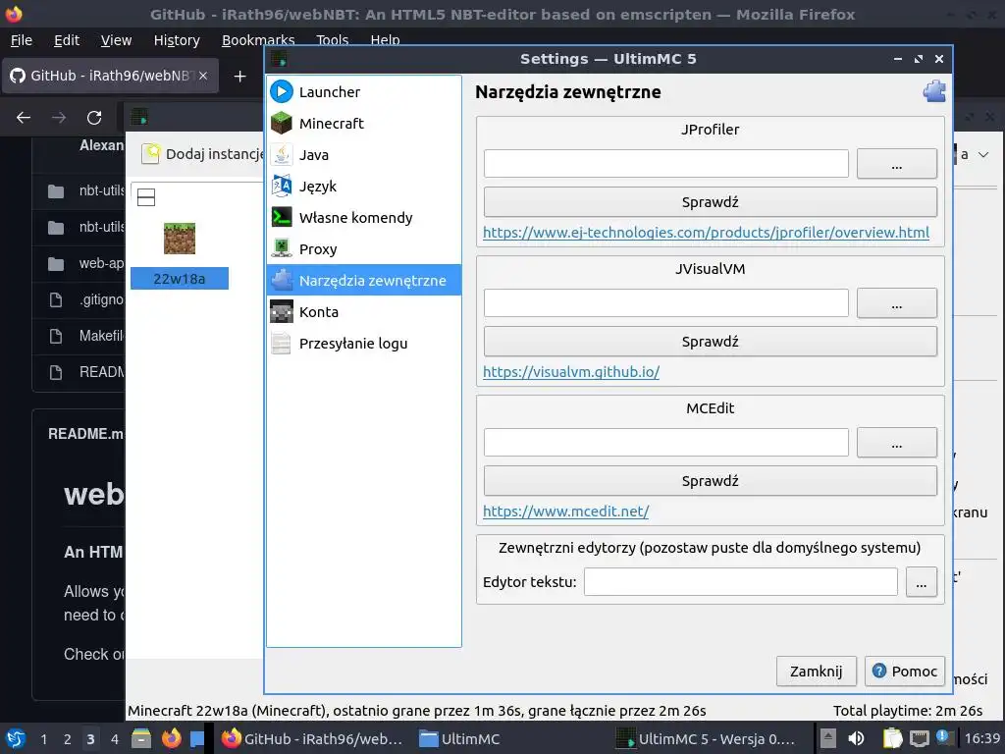Browse for the JProfiler path
Image resolution: width=1005 pixels, height=754 pixels.
pos(896,164)
